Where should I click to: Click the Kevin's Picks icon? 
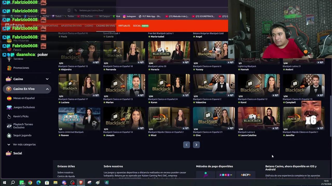tap(9, 117)
